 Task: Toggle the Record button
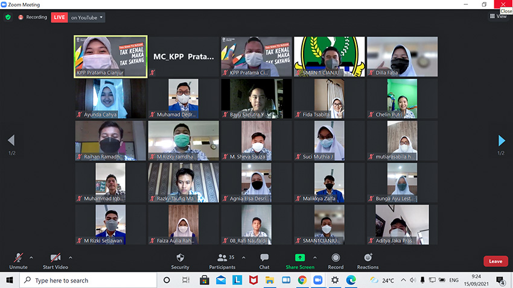click(336, 260)
